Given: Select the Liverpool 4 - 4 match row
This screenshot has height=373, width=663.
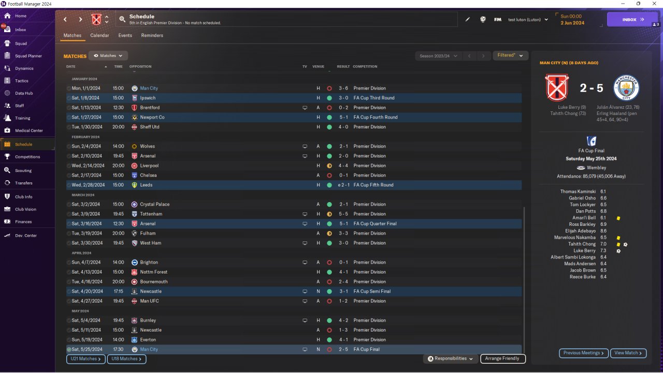Looking at the screenshot, I should point(294,166).
